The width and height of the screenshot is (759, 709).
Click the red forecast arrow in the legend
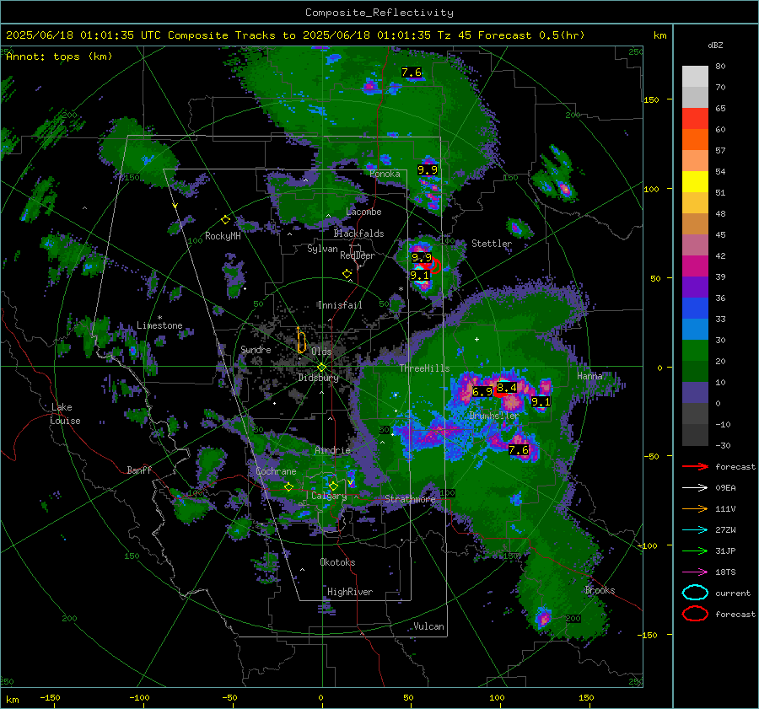point(695,466)
